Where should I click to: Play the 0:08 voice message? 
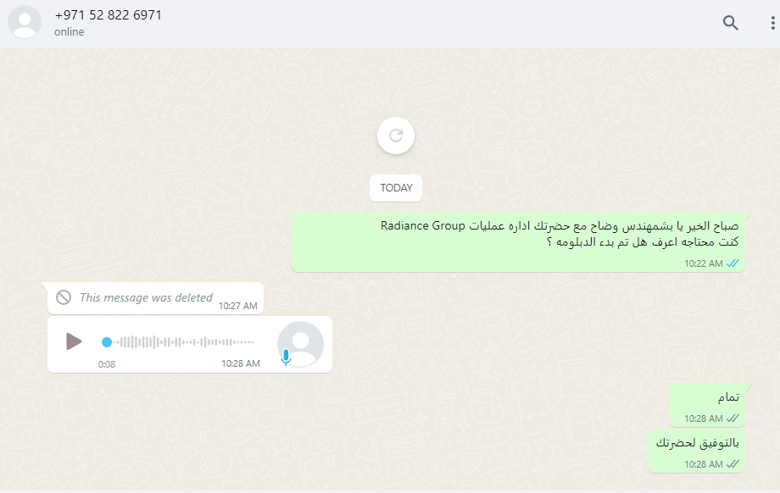click(x=74, y=341)
